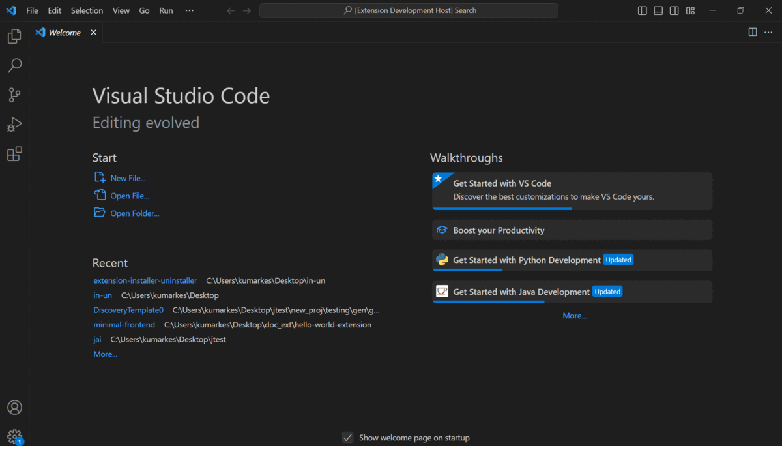
Task: Open recent extension-installer-uninstaller
Action: click(x=145, y=280)
